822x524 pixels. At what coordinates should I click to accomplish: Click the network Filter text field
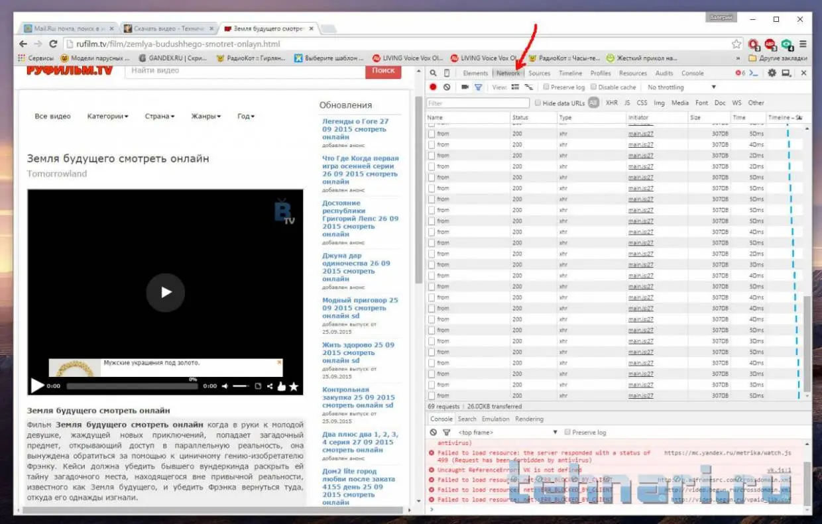coord(477,103)
